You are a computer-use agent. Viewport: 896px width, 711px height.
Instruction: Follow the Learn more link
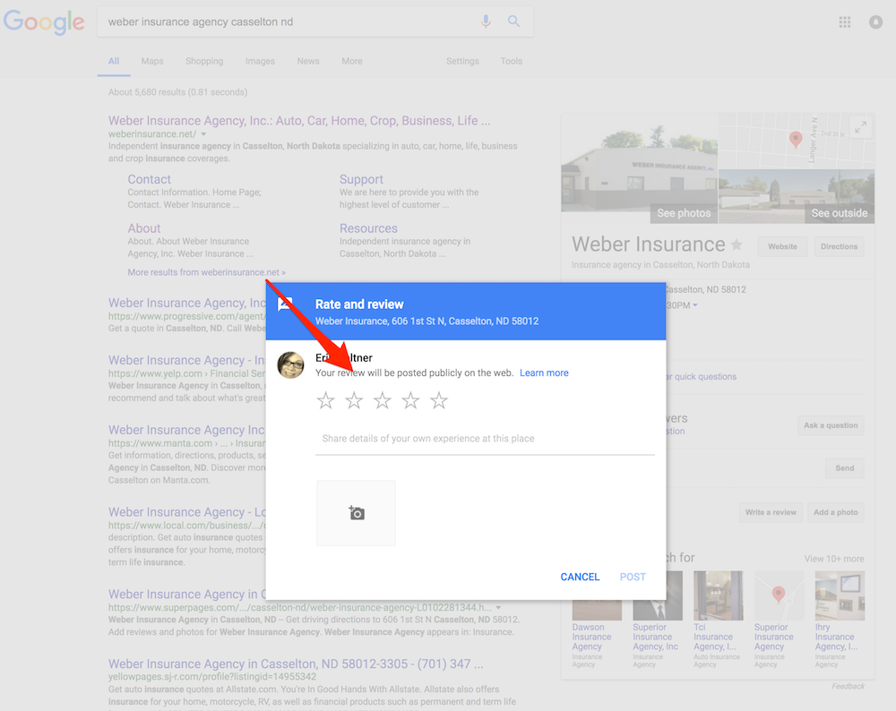tap(544, 373)
